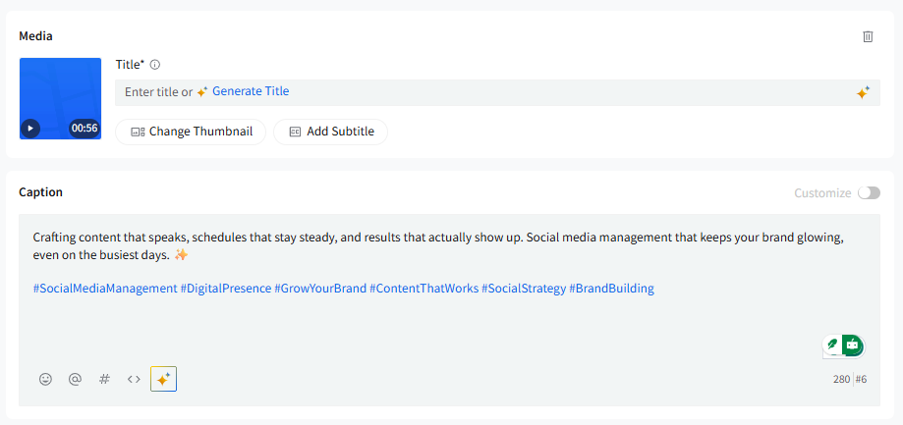The height and width of the screenshot is (425, 903).
Task: Click the info icon next to Title
Action: pyautogui.click(x=155, y=65)
